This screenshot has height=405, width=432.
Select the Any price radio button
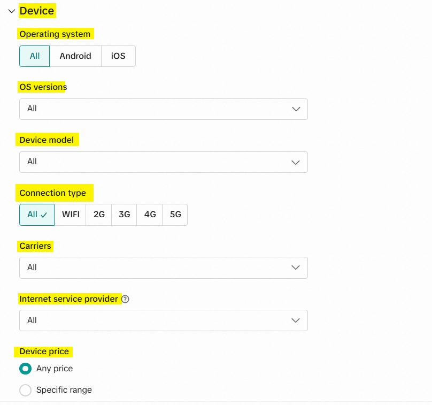coord(25,369)
